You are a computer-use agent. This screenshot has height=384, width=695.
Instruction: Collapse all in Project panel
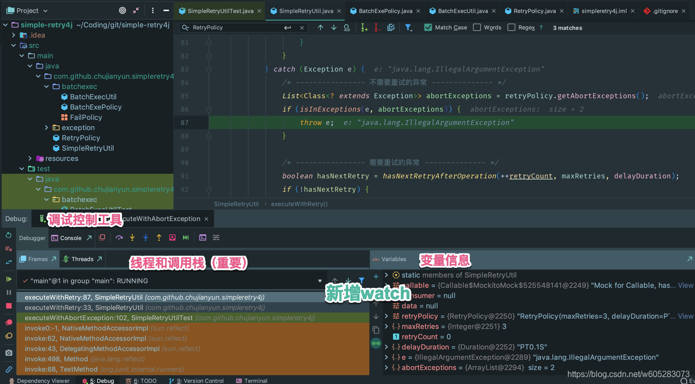click(x=136, y=10)
